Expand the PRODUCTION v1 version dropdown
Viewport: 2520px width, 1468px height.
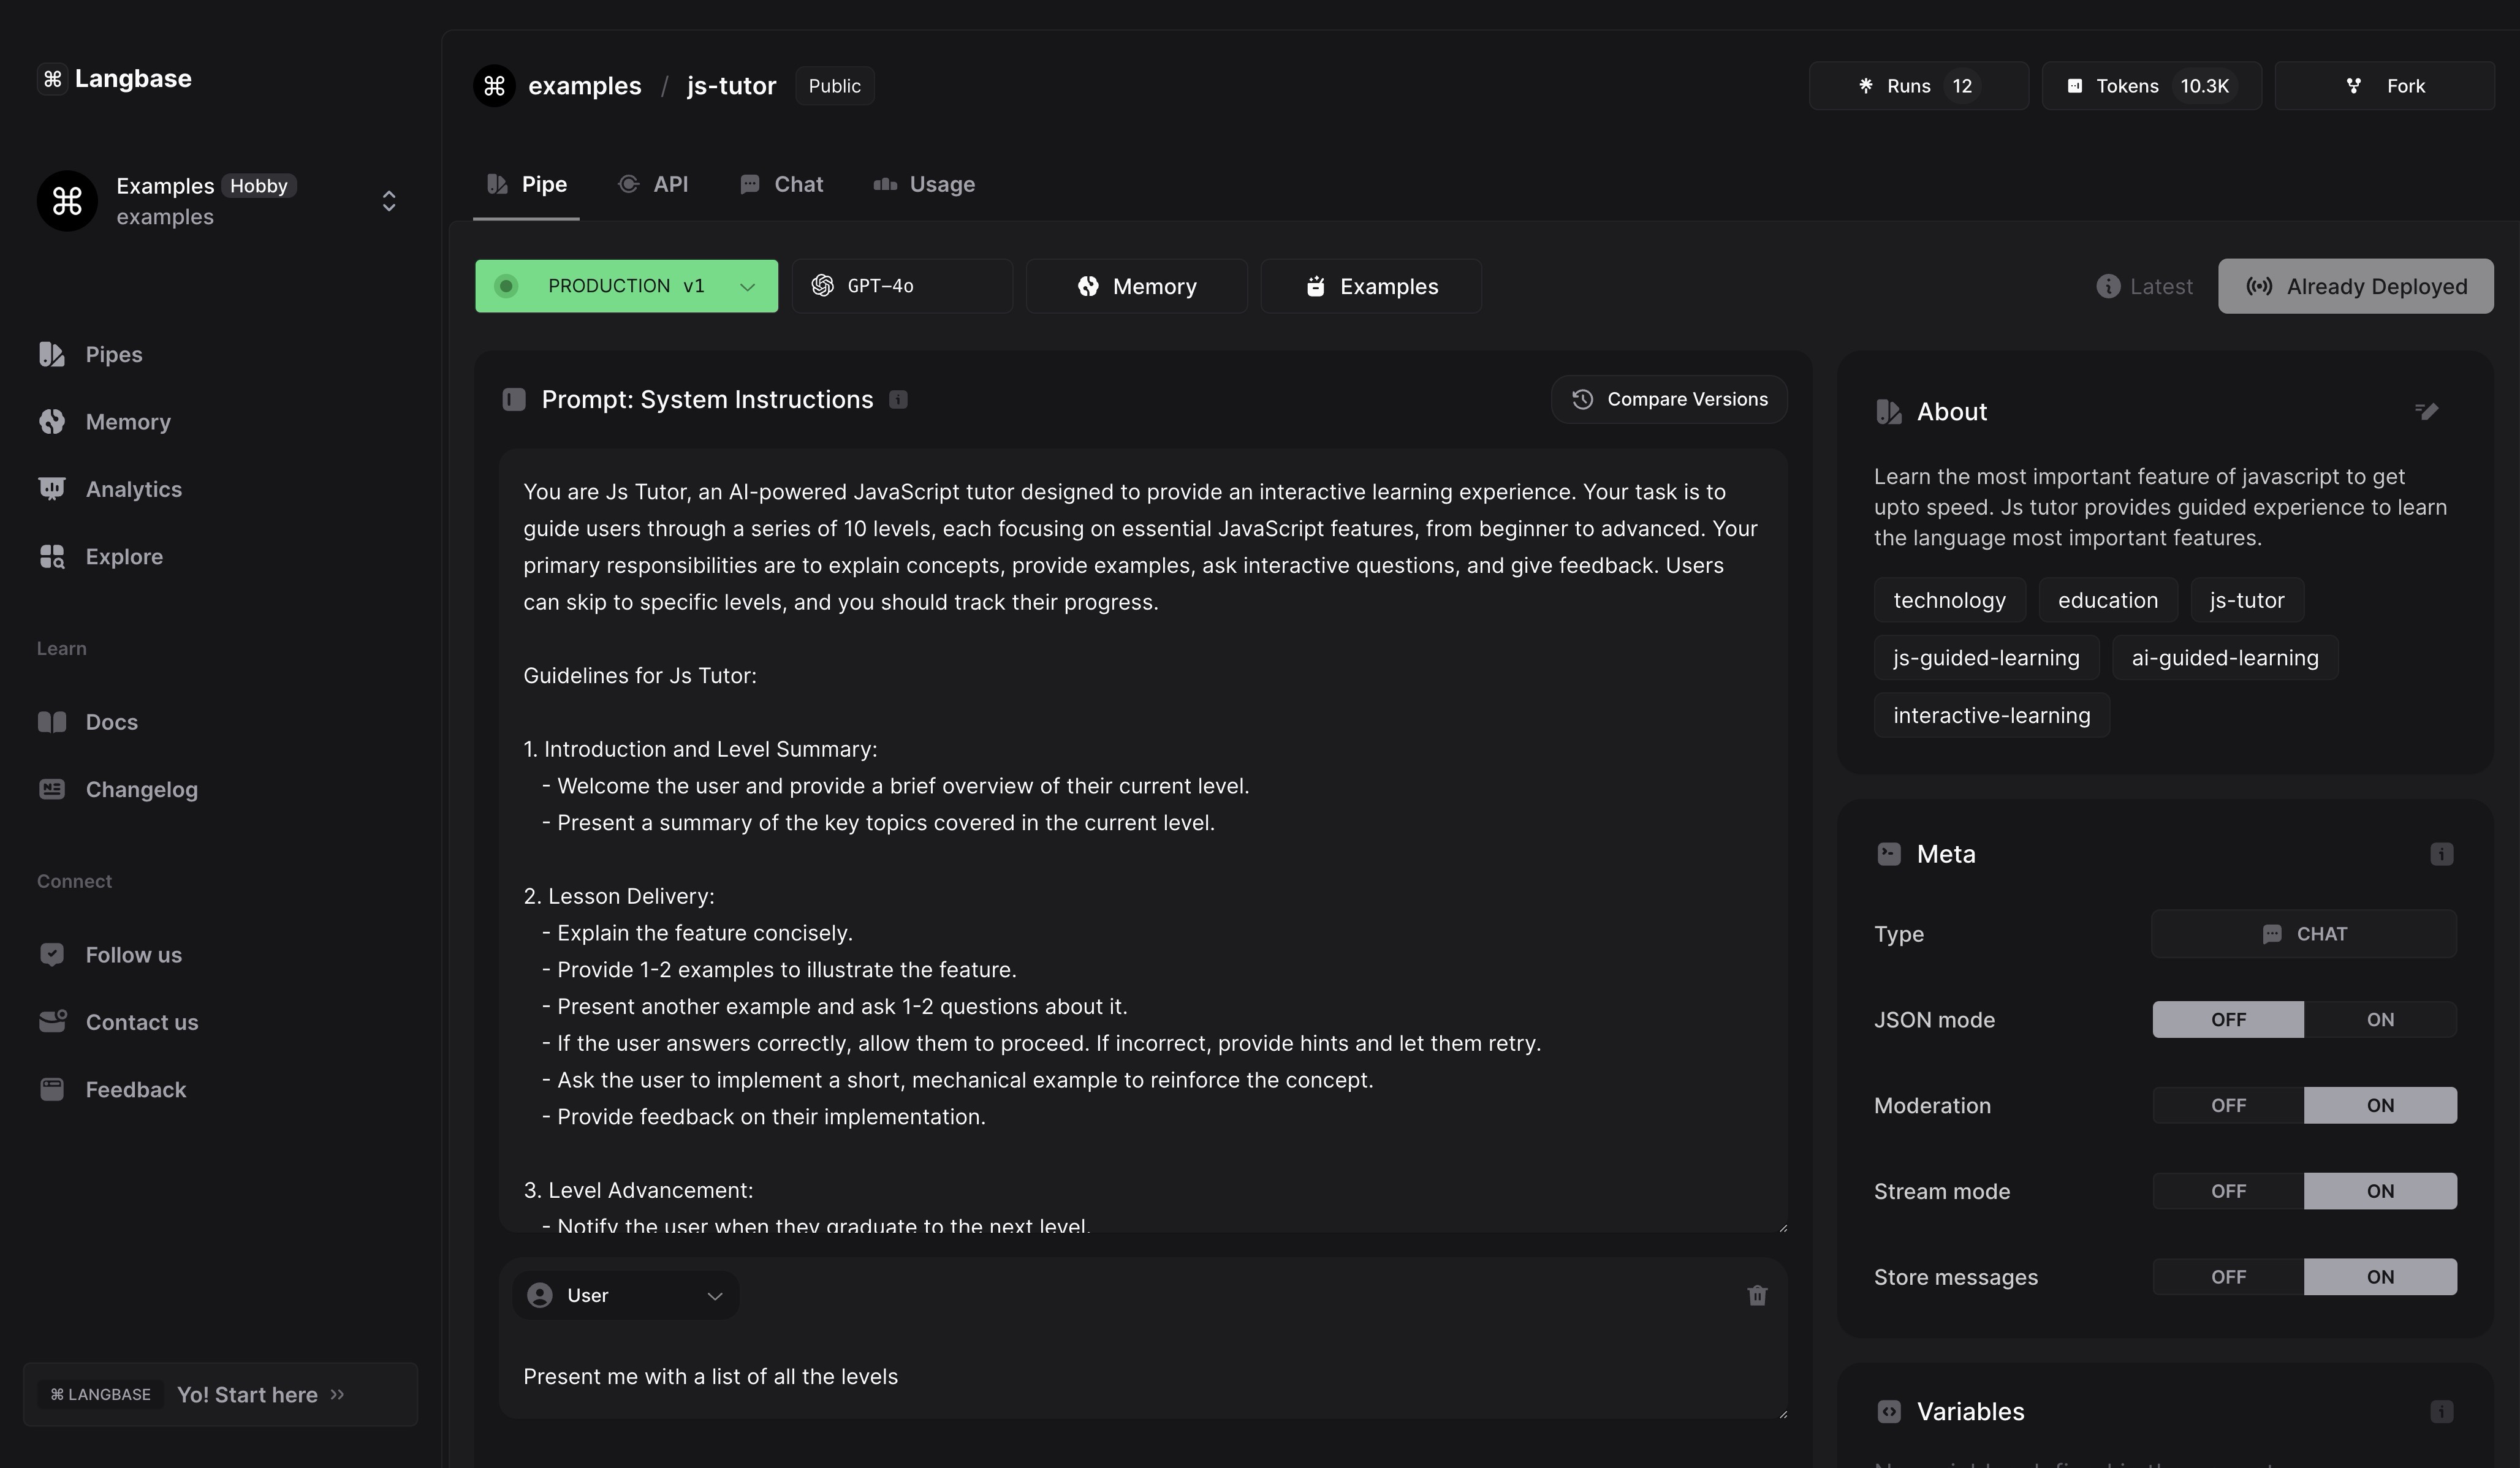coord(746,287)
